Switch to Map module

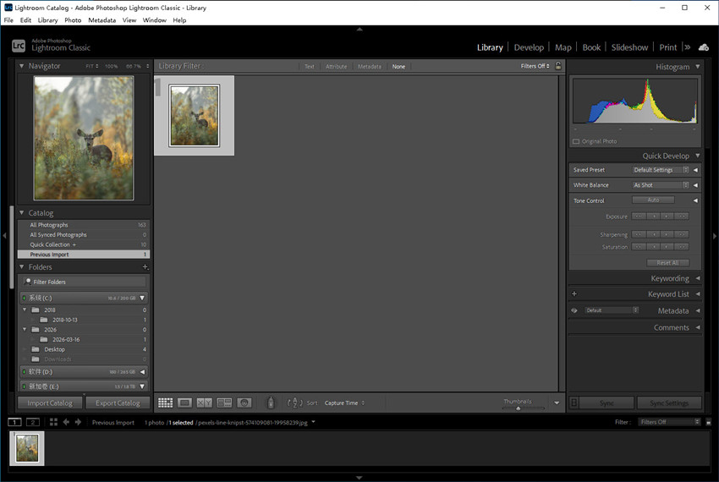coord(563,47)
